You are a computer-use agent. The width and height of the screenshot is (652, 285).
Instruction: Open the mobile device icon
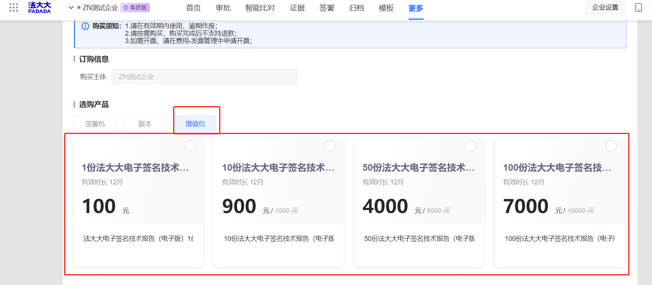639,7
